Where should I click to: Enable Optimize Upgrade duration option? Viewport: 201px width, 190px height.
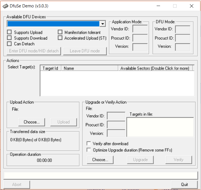(89, 150)
